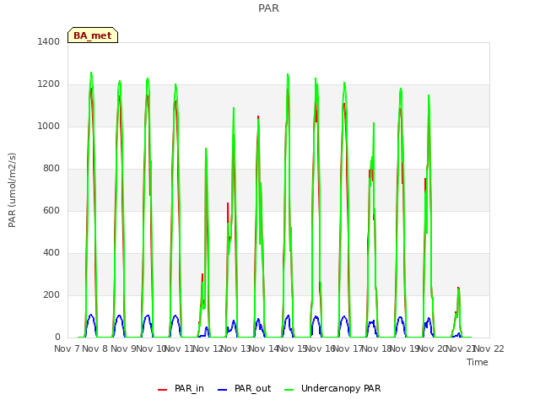Toggle Undercanopy PAR legend entry
540x405 pixels.
332,388
